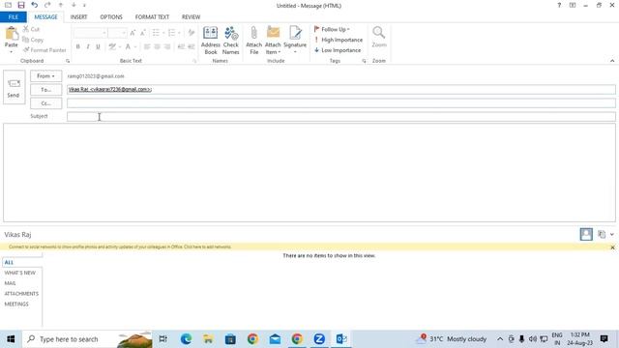This screenshot has width=619, height=348.
Task: Align text left
Action: click(147, 46)
